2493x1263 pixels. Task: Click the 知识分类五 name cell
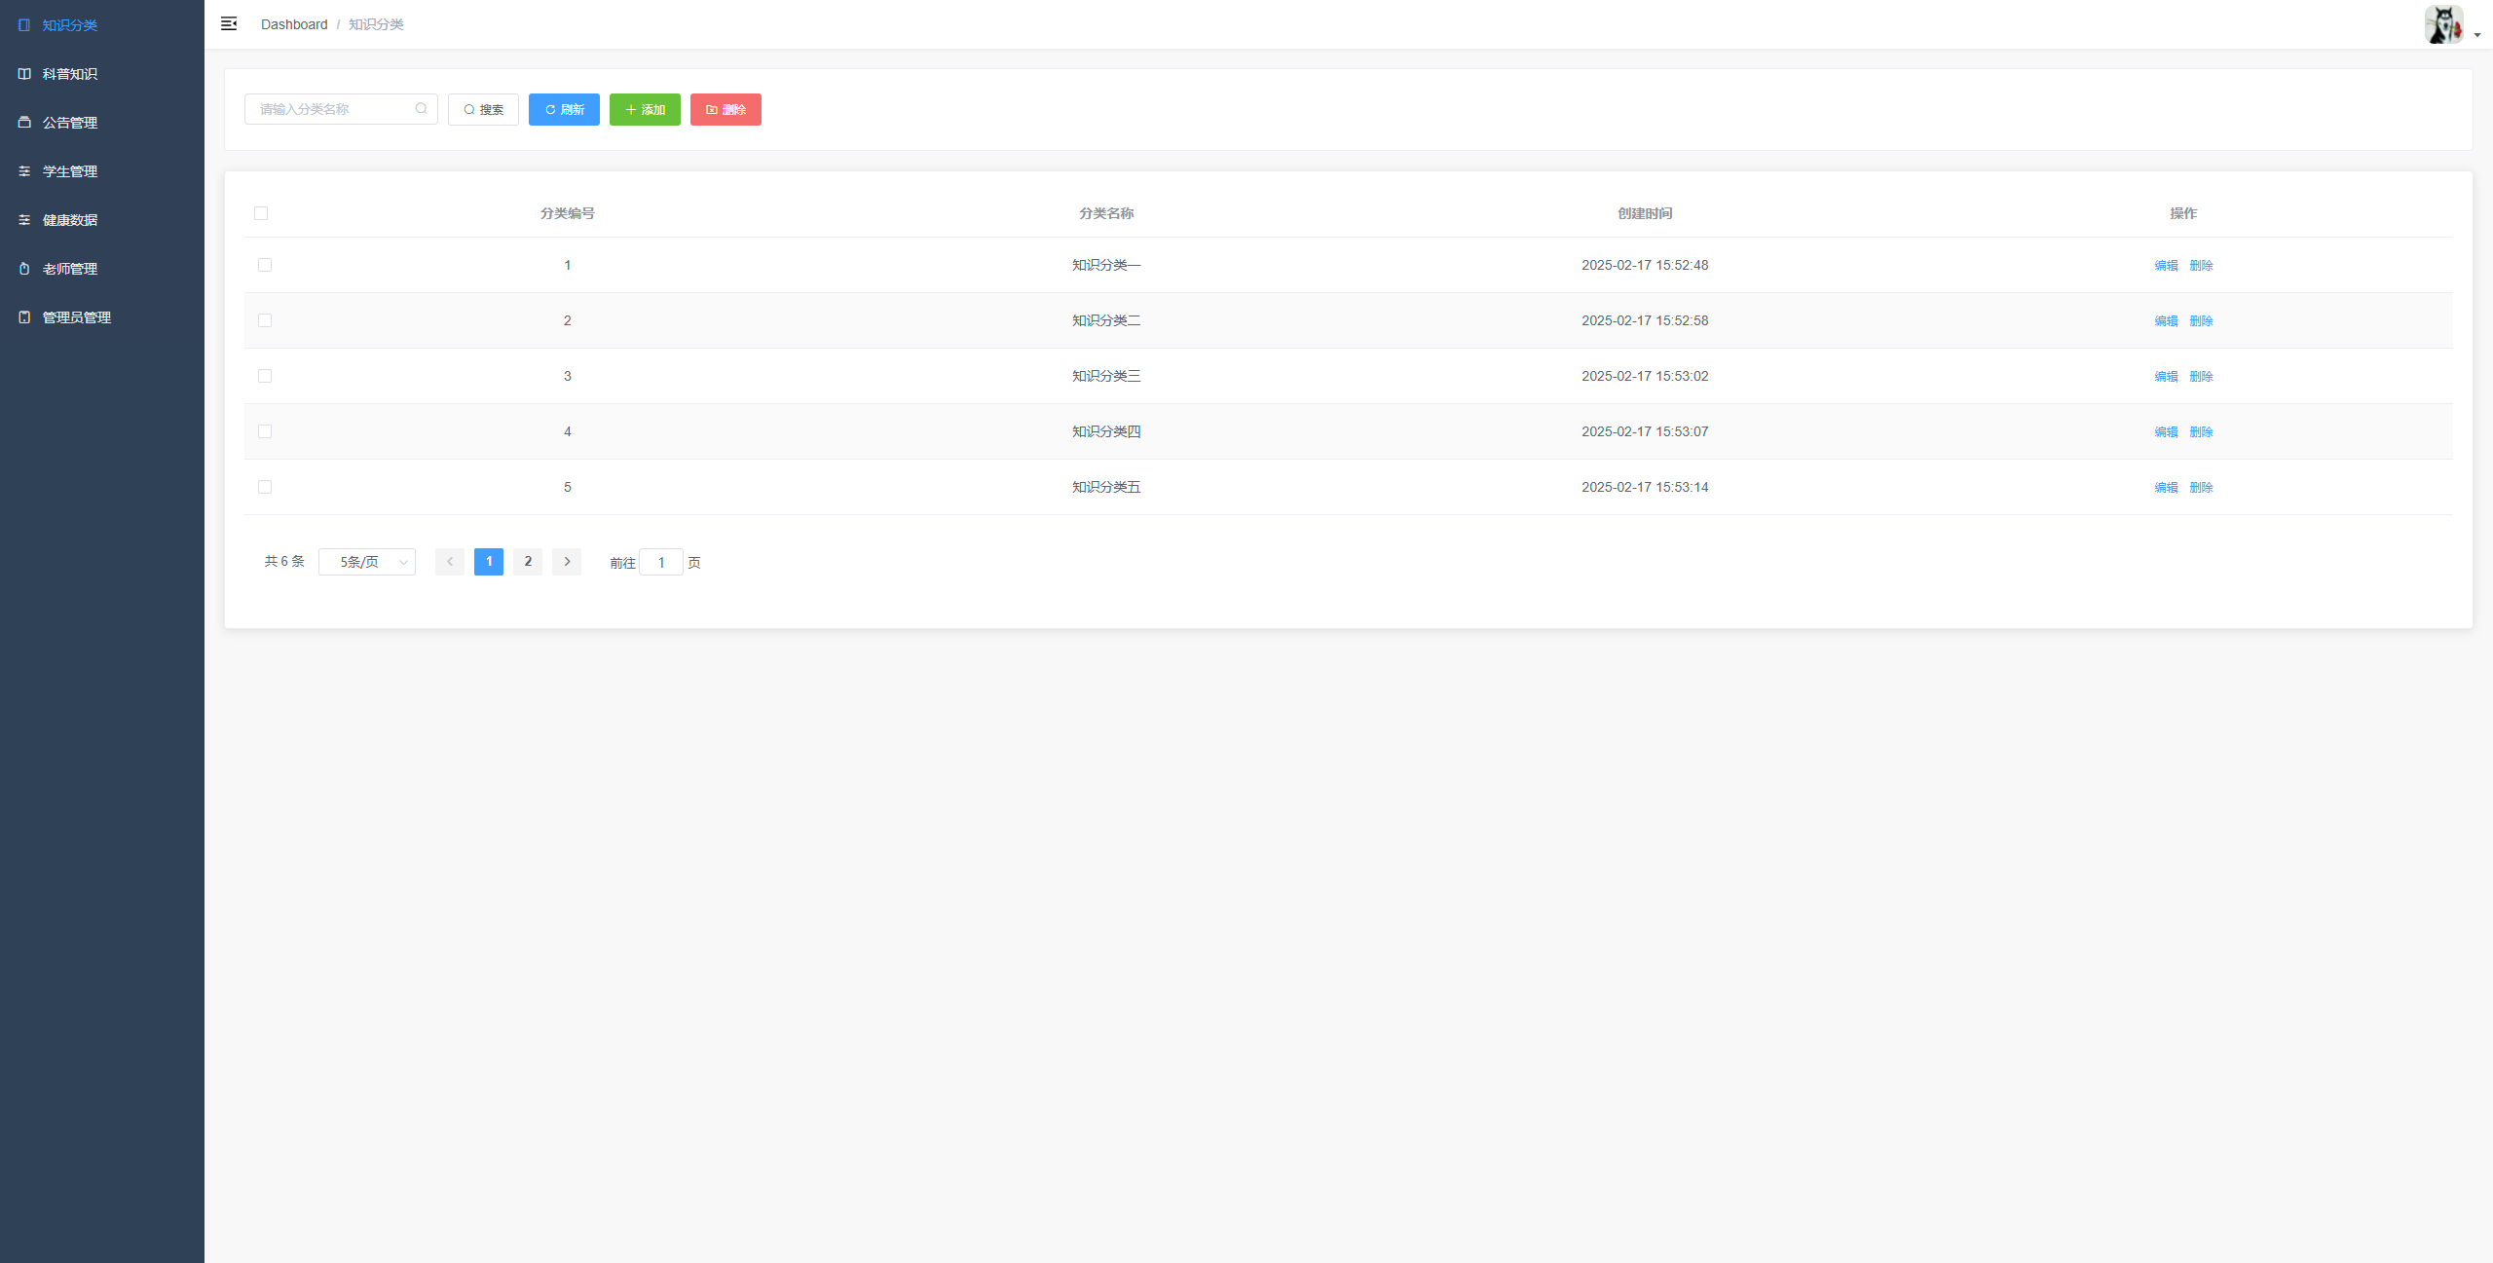1106,487
